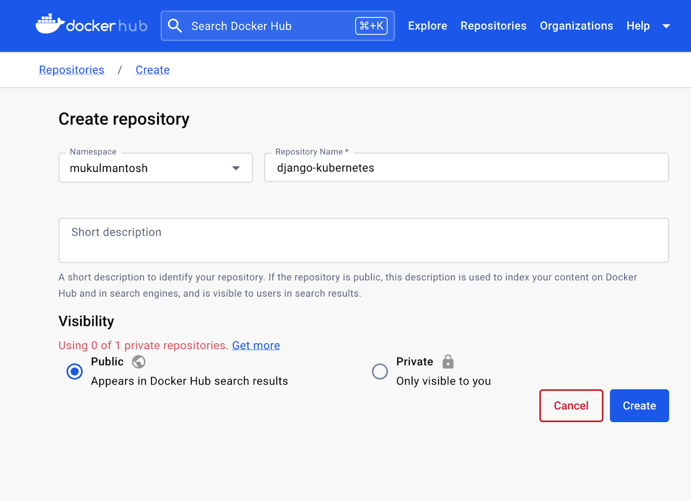The width and height of the screenshot is (691, 501).
Task: Select the Private visibility radio button
Action: coord(380,371)
